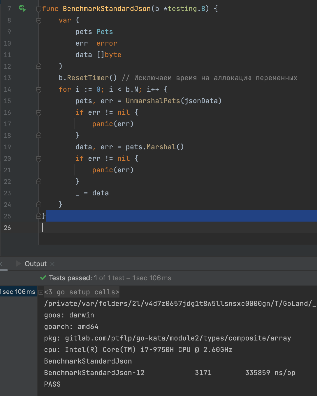This screenshot has height=396, width=317.
Task: Expand the folded go setup calls
Action: pos(41,292)
